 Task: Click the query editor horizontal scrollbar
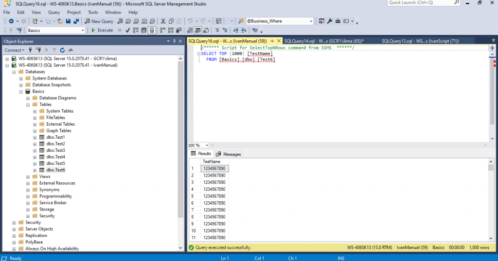tap(349, 145)
